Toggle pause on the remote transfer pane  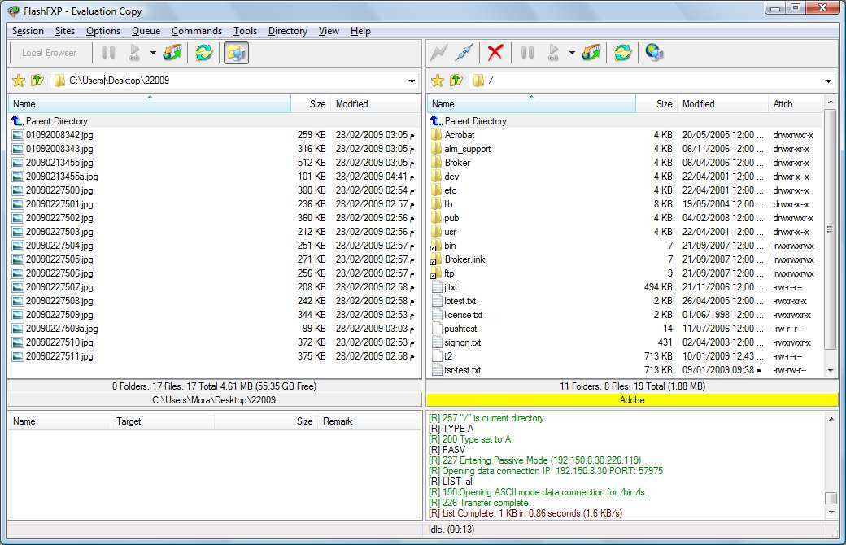526,52
